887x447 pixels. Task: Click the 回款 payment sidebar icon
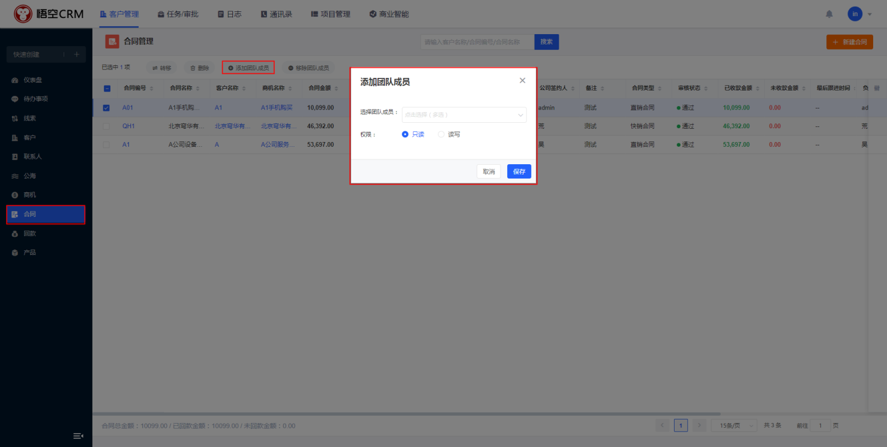(x=15, y=234)
